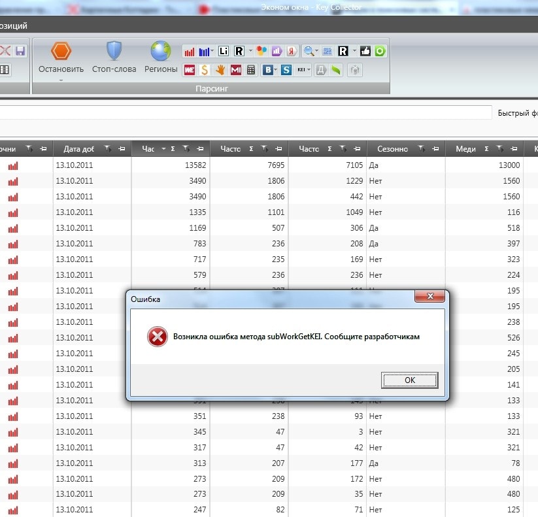
Task: Click the quick filter input field
Action: tap(245, 112)
